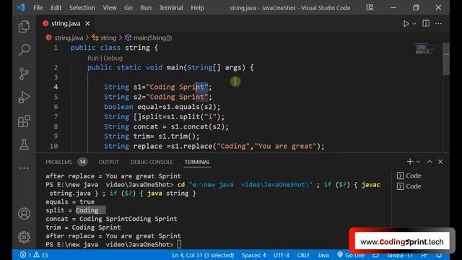Click the 'split = Coding' terminal output
Image resolution: width=462 pixels, height=260 pixels.
coord(72,210)
